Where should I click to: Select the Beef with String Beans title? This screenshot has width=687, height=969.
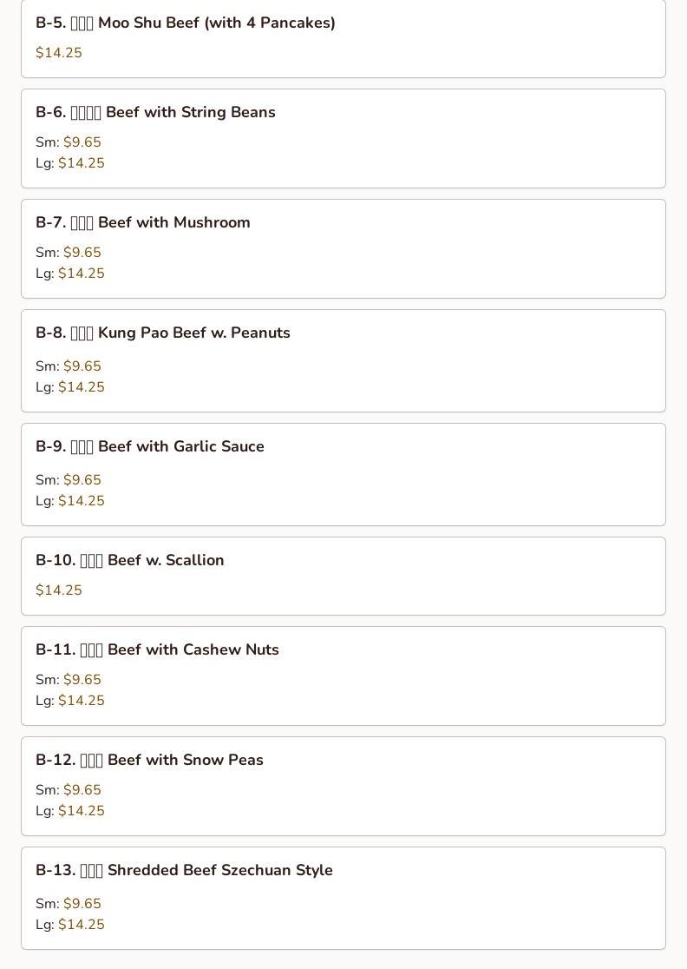coord(155,113)
